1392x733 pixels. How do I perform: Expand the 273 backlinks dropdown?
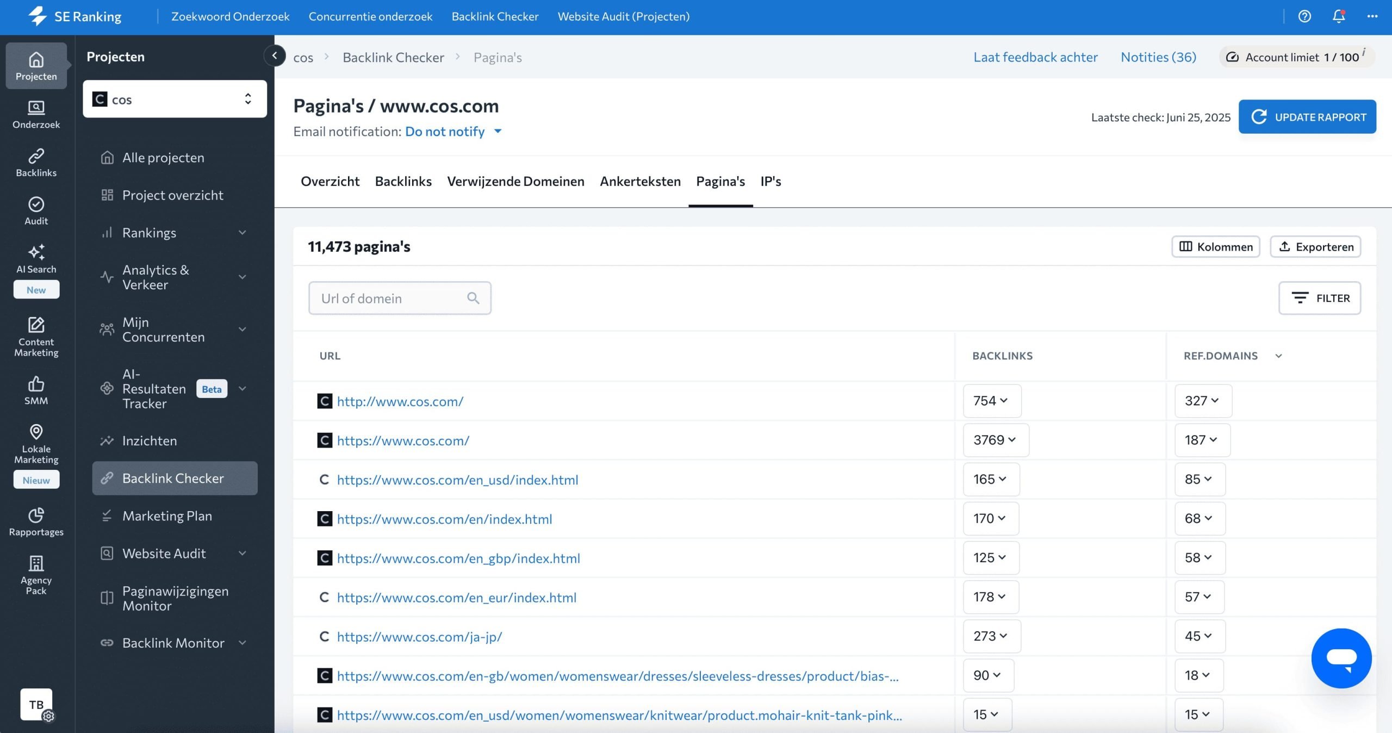coord(992,636)
